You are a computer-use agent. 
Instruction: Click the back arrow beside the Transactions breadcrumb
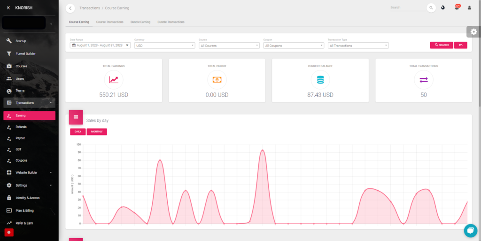[x=70, y=8]
